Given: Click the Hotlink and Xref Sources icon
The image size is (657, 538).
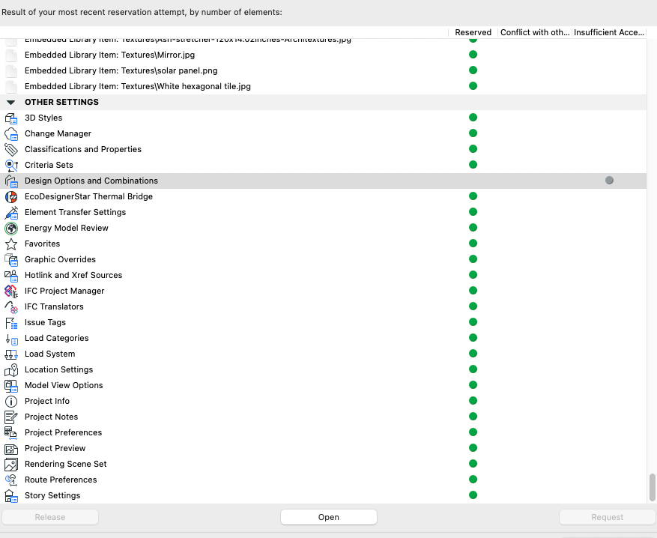Looking at the screenshot, I should 11,275.
